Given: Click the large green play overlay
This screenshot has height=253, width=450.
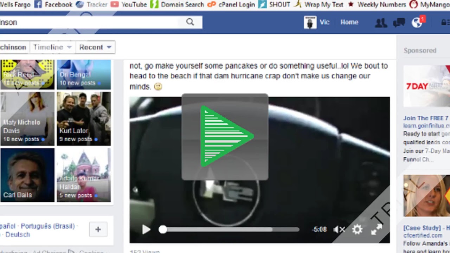Looking at the screenshot, I should (225, 137).
